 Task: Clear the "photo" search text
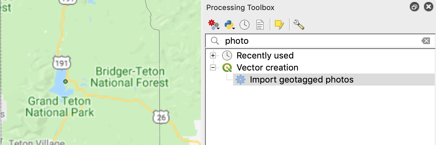click(426, 41)
